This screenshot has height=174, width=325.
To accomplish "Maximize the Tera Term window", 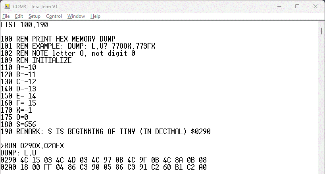I will coord(296,7).
